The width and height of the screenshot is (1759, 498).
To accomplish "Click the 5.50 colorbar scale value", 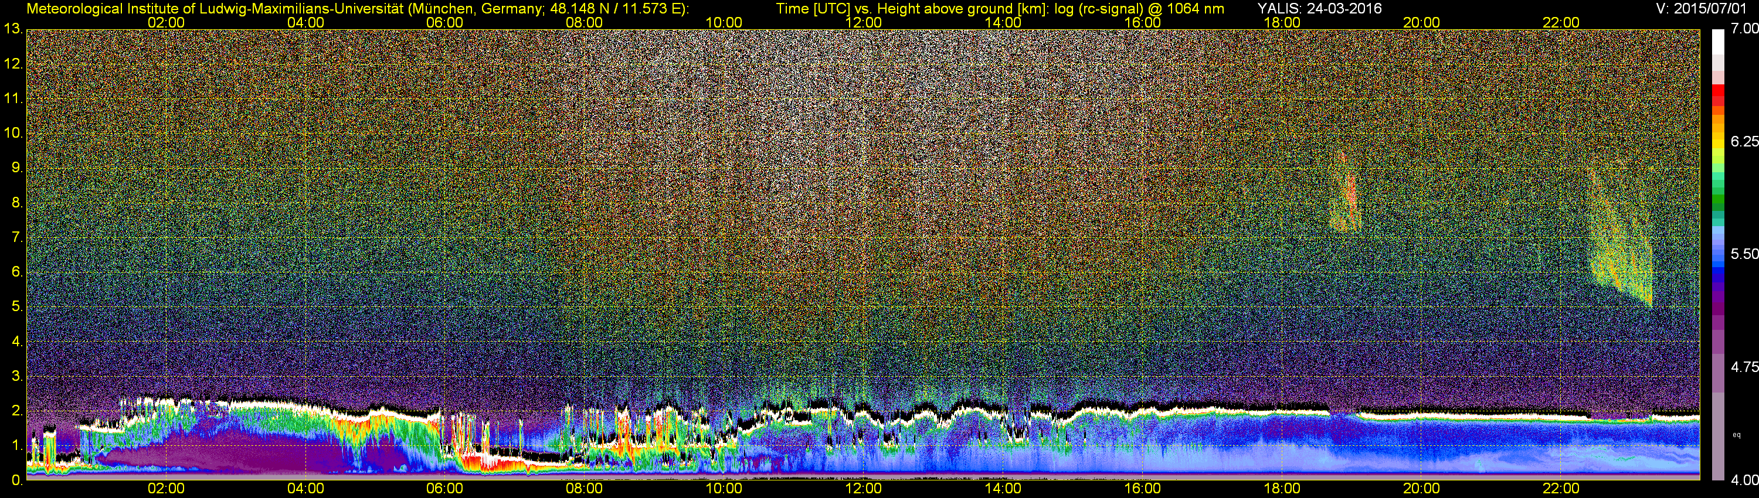I will click(1744, 254).
